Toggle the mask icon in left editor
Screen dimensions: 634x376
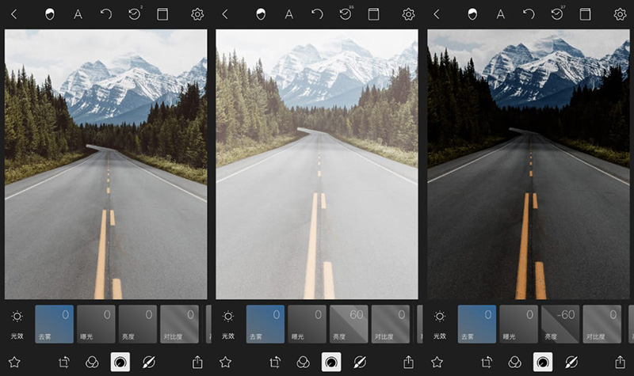tap(50, 14)
